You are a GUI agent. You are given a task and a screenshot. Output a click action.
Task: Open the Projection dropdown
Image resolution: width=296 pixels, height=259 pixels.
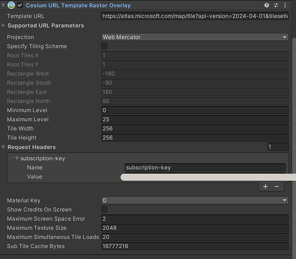[x=195, y=37]
